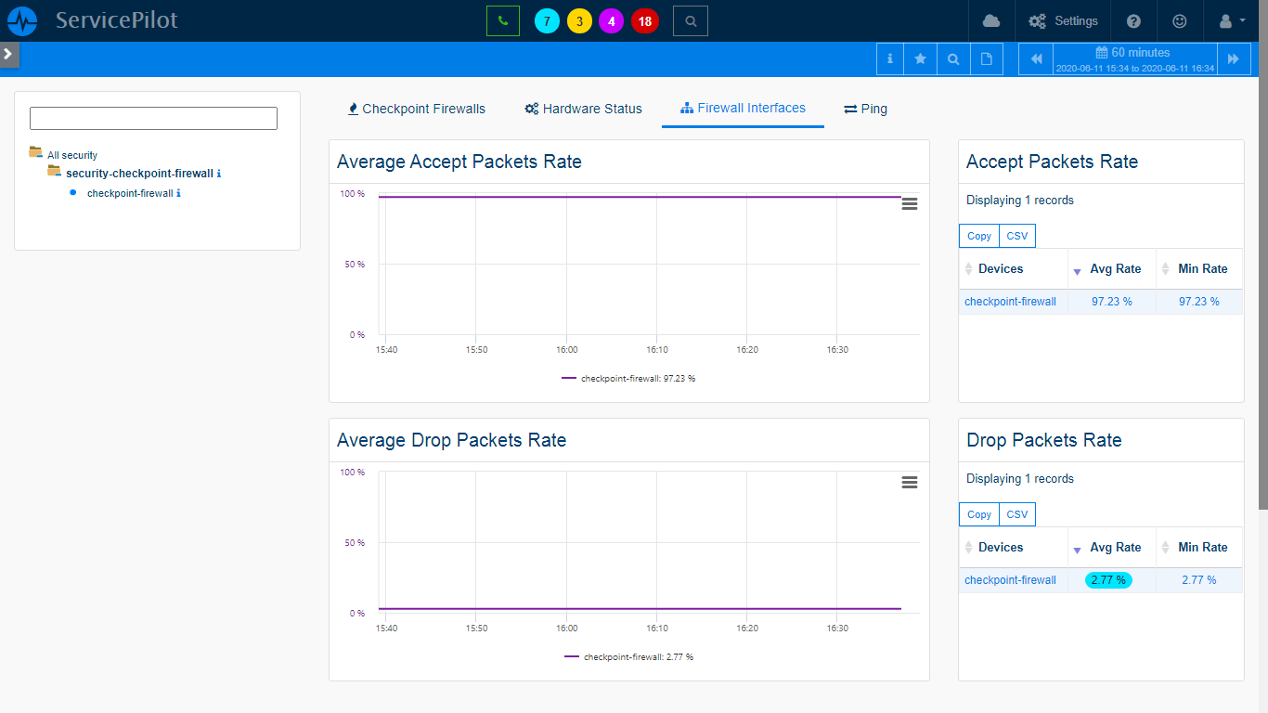
Task: Switch to the Hardware Status tab
Action: [583, 109]
